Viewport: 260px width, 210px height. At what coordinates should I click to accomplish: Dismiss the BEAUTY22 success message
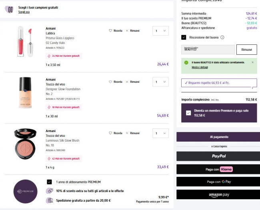point(252,62)
